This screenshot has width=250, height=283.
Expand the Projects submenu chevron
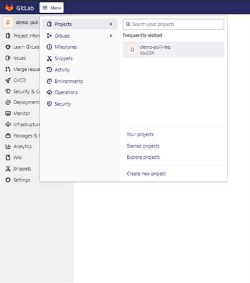click(x=111, y=24)
